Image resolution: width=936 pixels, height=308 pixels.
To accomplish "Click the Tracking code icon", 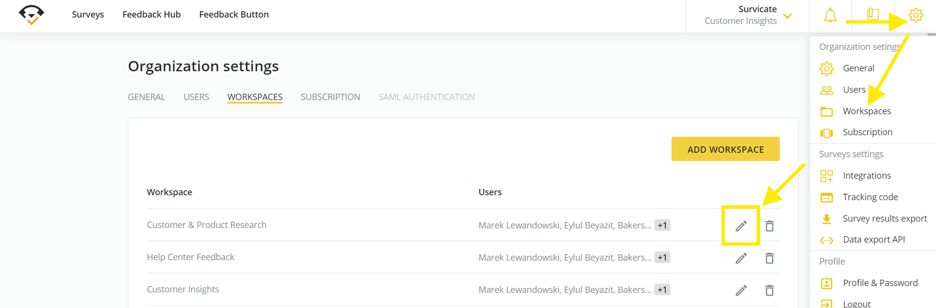I will click(x=827, y=197).
